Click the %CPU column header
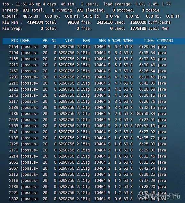This screenshot has height=203, width=185. tap(117, 41)
